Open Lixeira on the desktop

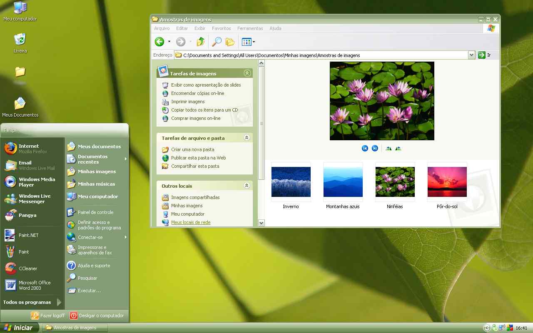click(20, 43)
